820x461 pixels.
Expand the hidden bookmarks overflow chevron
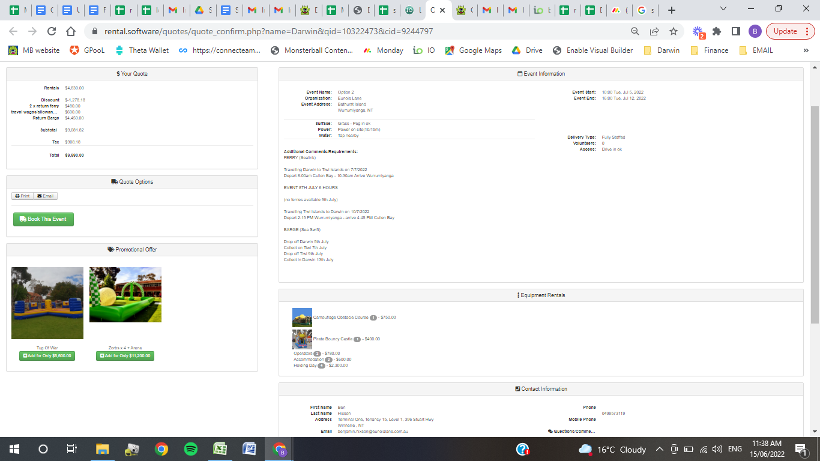pos(806,50)
